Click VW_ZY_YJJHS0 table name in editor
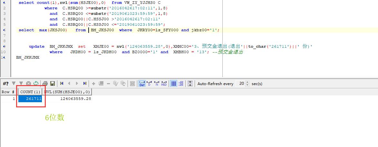 point(140,3)
